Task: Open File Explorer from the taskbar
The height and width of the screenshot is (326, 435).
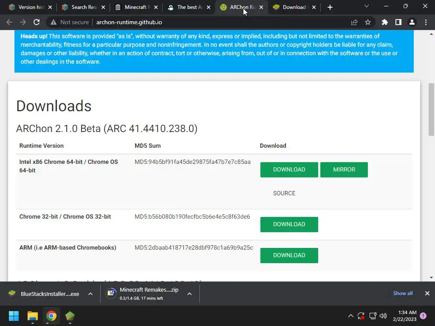Action: 32,316
